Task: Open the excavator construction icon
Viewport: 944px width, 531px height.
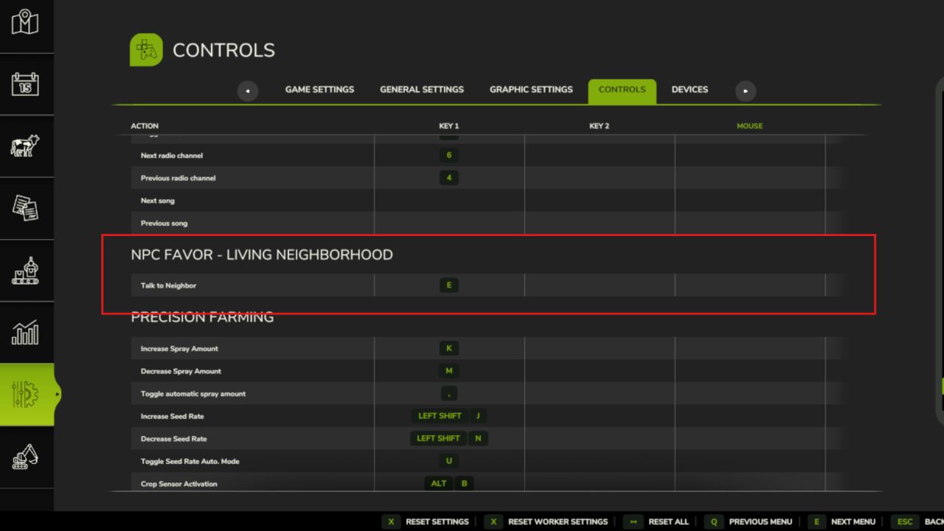Action: click(25, 457)
